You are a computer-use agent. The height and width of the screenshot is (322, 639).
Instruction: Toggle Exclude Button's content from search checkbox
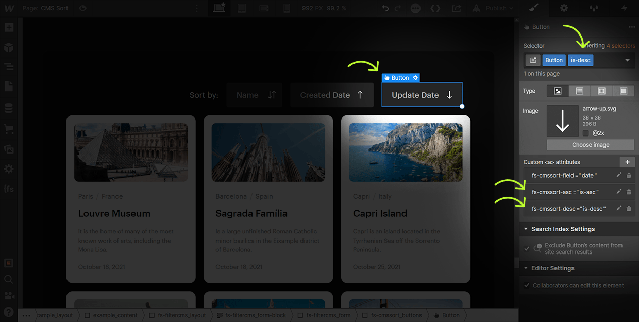[x=527, y=248]
